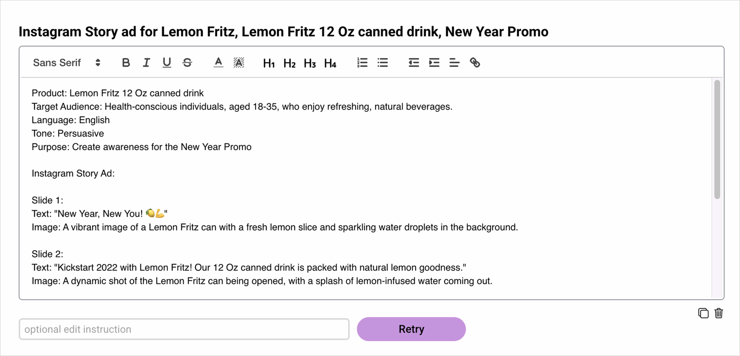Open the Sans Serif font dropdown

pos(67,63)
